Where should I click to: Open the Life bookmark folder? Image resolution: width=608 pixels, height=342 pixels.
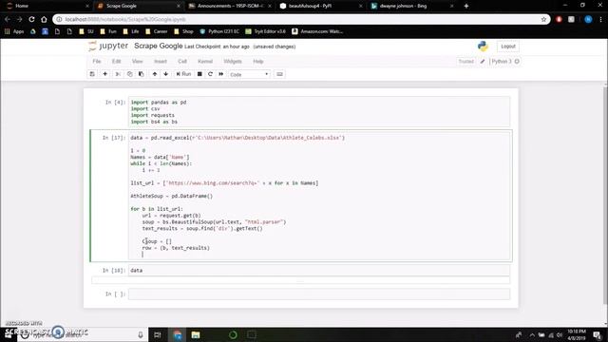click(x=131, y=31)
